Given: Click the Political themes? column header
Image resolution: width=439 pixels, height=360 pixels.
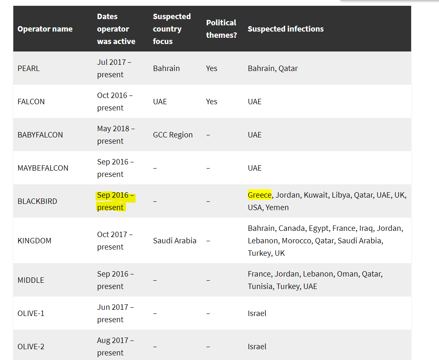Looking at the screenshot, I should [x=222, y=29].
